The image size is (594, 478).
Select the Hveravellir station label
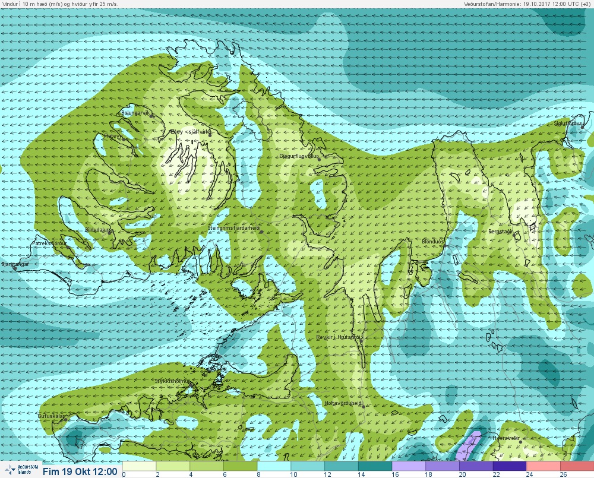click(507, 438)
